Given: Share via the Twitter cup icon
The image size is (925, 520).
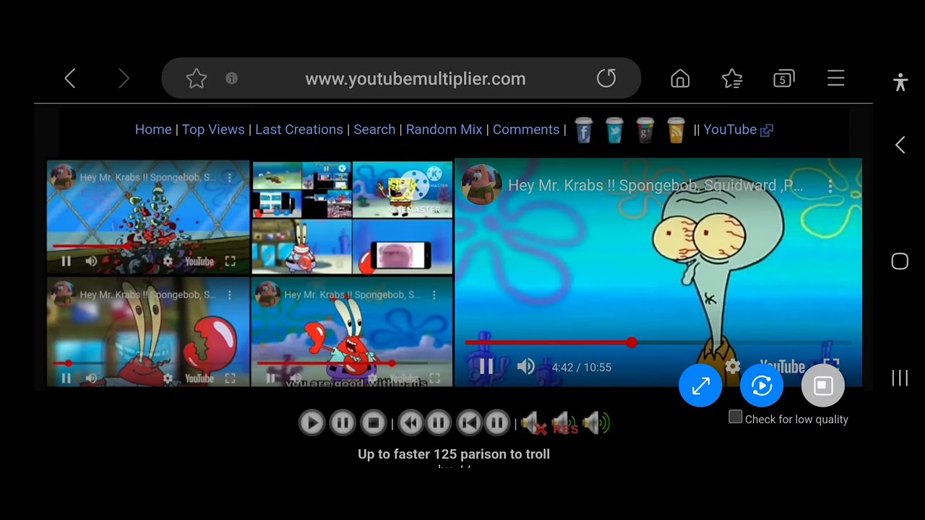Looking at the screenshot, I should [x=614, y=130].
